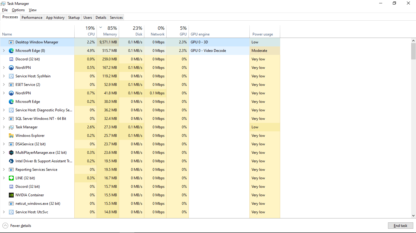Click the NVIDIA Container icon

(11, 195)
